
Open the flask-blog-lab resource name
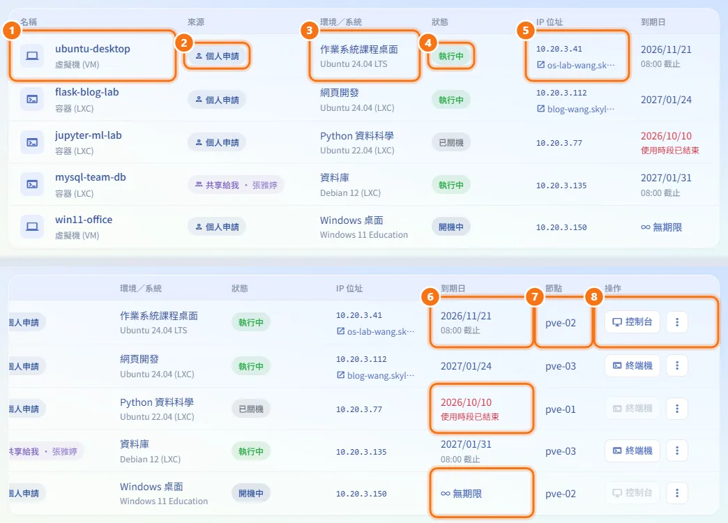pyautogui.click(x=87, y=92)
